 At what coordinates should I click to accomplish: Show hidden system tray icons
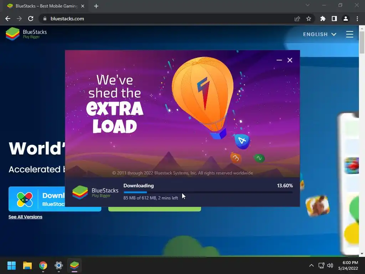(x=311, y=265)
